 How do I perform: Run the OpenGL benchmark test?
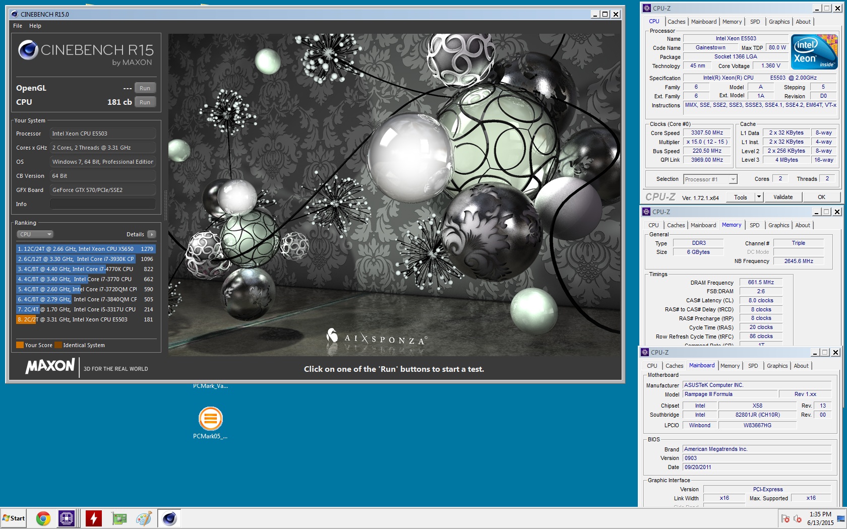(x=145, y=88)
